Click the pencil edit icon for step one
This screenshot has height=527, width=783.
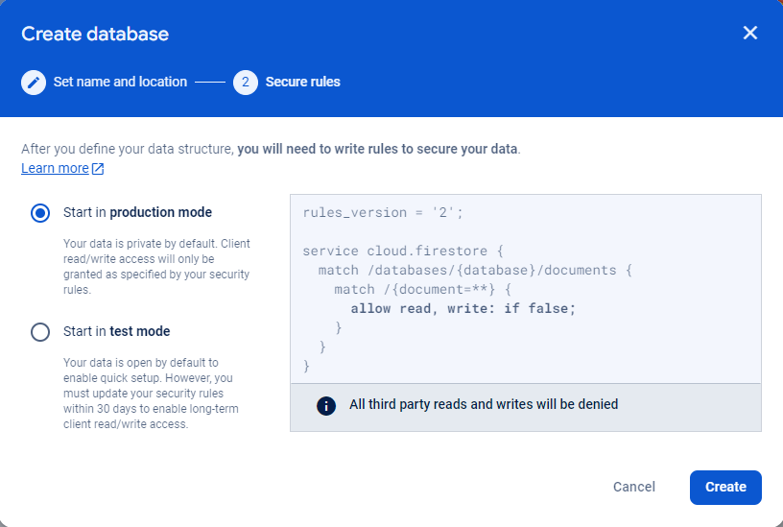[34, 83]
